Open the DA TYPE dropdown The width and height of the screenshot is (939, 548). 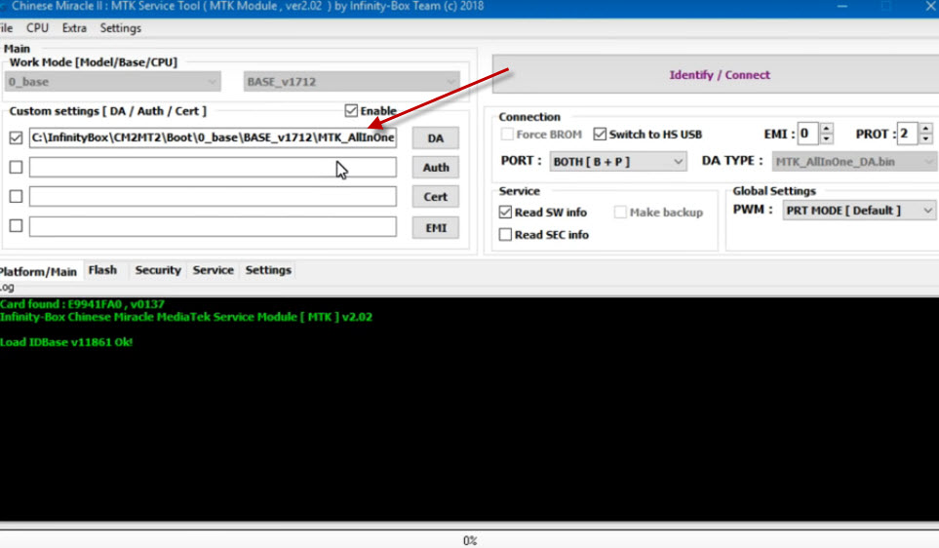coord(854,162)
